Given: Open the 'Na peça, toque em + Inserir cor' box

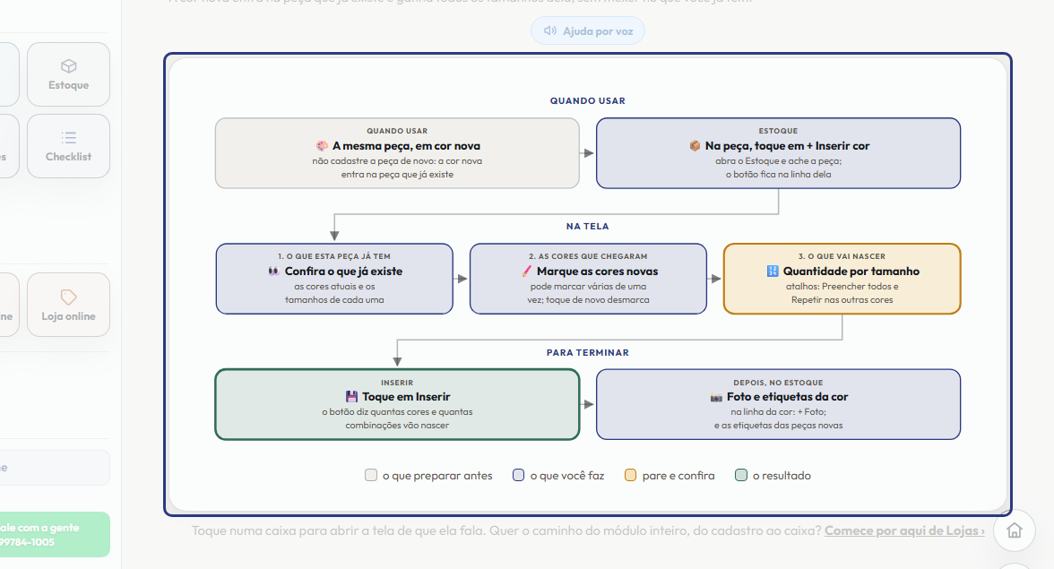Looking at the screenshot, I should coord(778,153).
